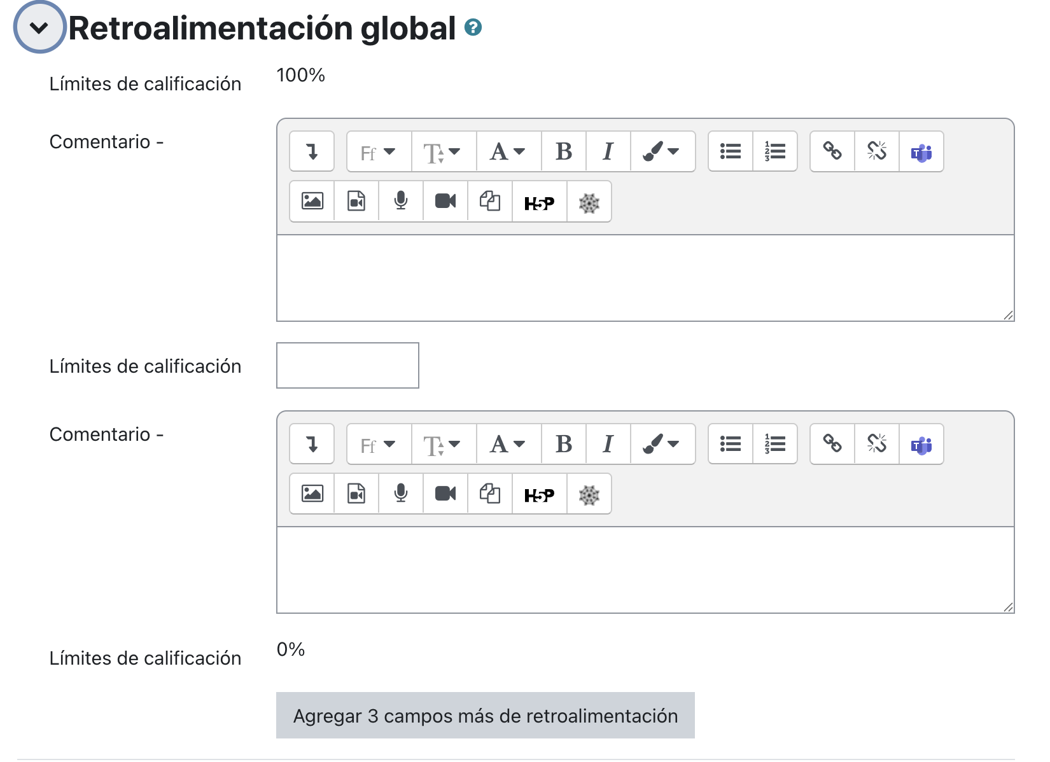Open help for Retroalimentación global
Image resolution: width=1050 pixels, height=762 pixels.
coord(473,27)
